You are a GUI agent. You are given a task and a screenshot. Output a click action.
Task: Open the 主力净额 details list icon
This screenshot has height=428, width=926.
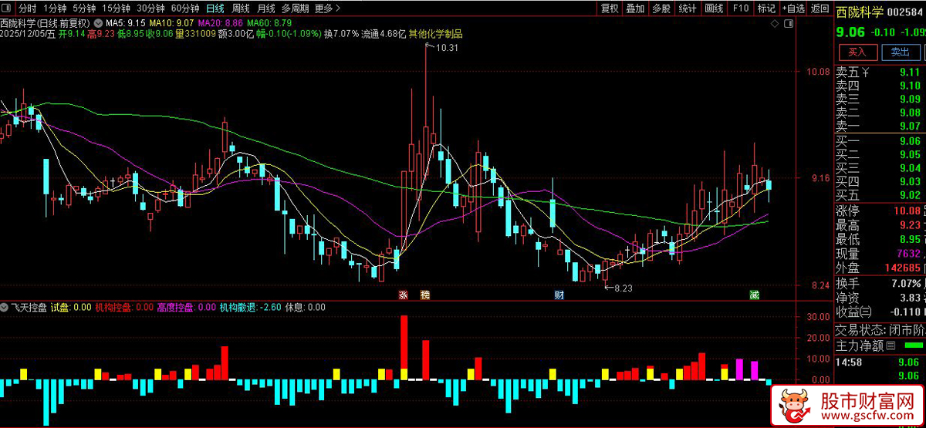(891, 345)
